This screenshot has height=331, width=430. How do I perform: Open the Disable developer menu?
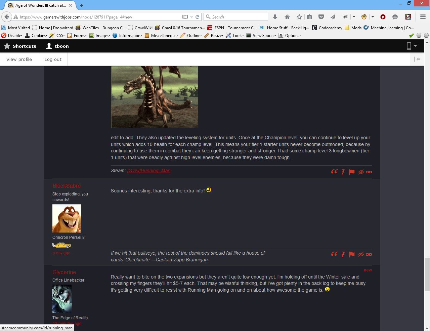12,35
